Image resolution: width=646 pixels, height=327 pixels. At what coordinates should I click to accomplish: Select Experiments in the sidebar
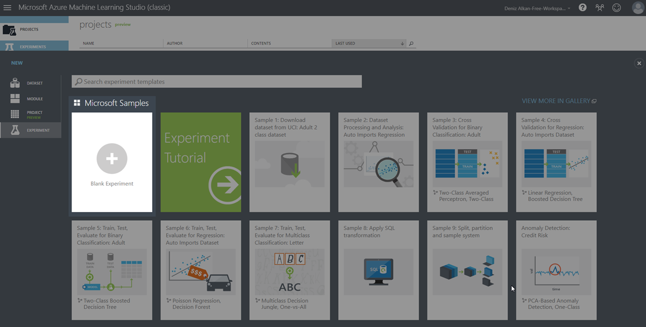[34, 46]
